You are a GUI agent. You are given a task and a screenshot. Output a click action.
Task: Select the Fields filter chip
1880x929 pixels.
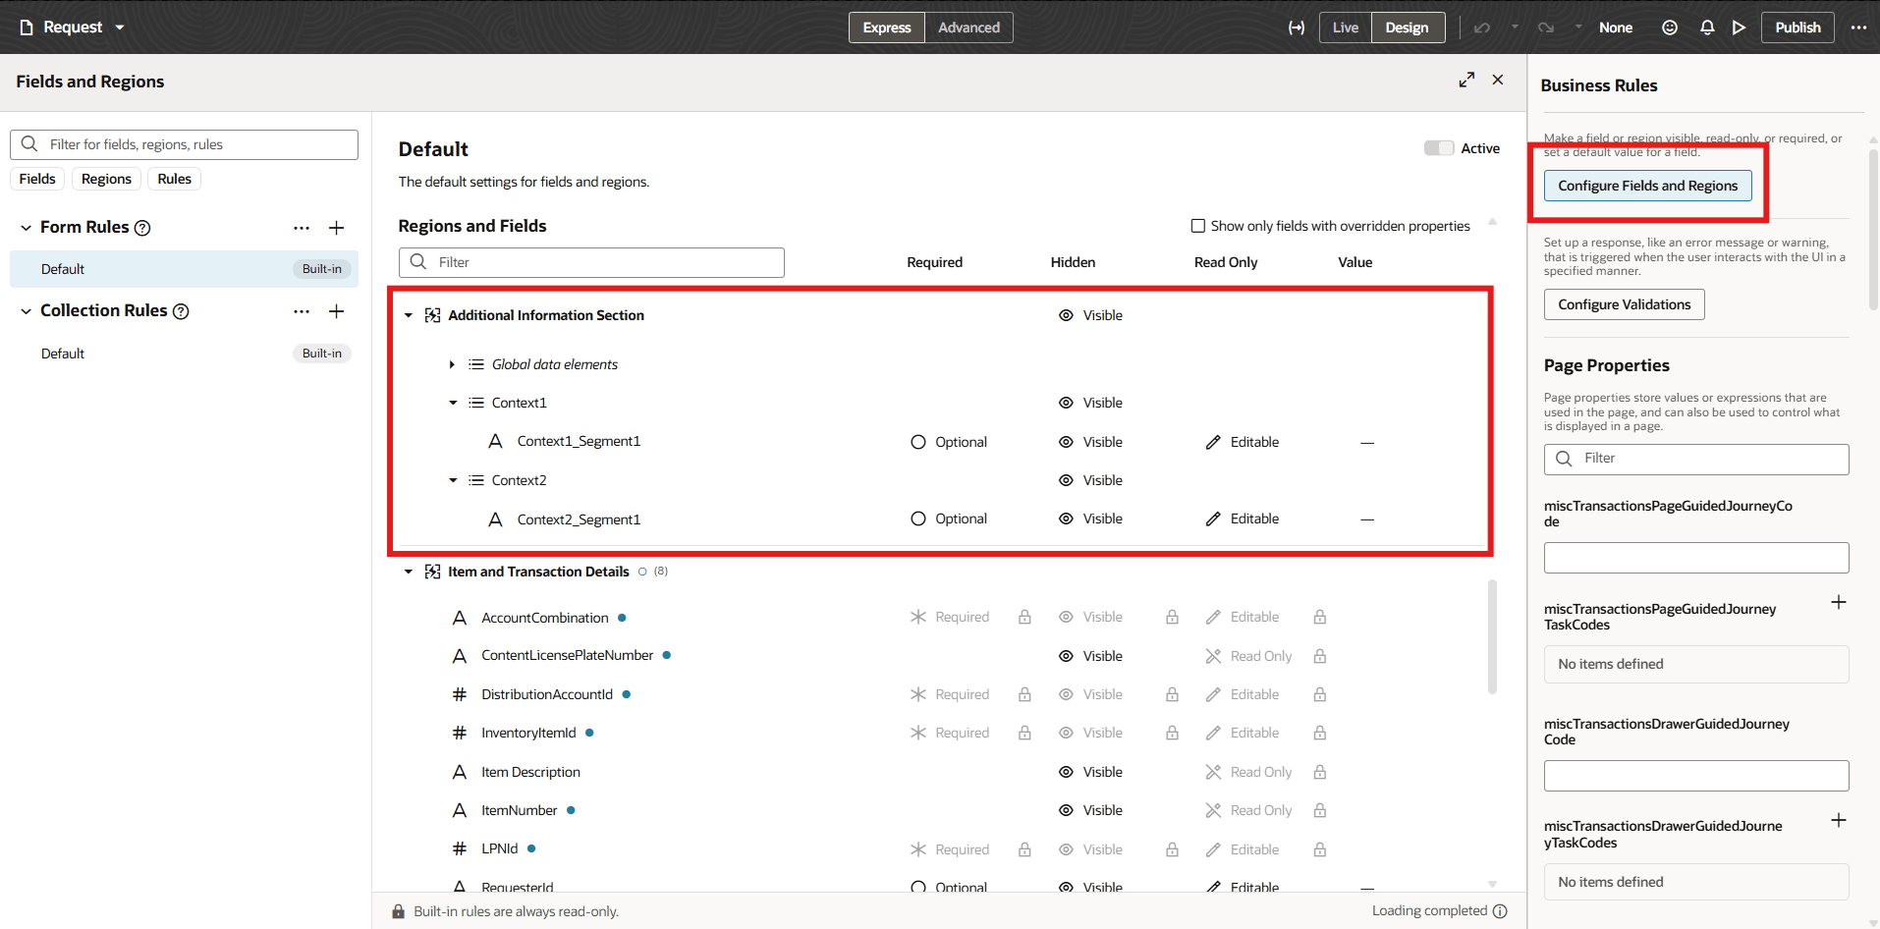pos(37,179)
